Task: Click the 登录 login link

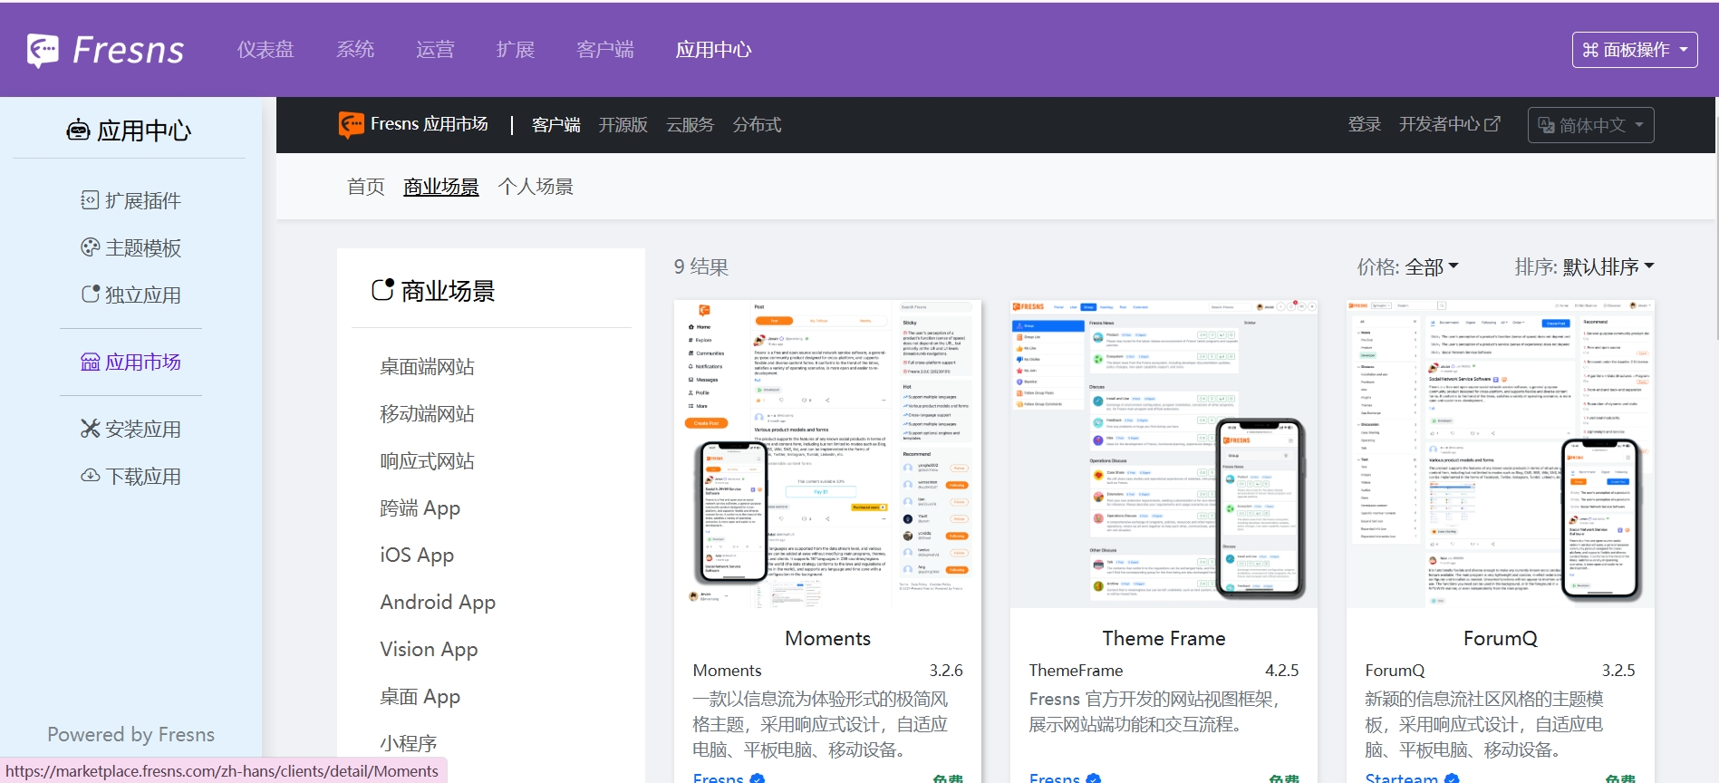Action: (1364, 124)
